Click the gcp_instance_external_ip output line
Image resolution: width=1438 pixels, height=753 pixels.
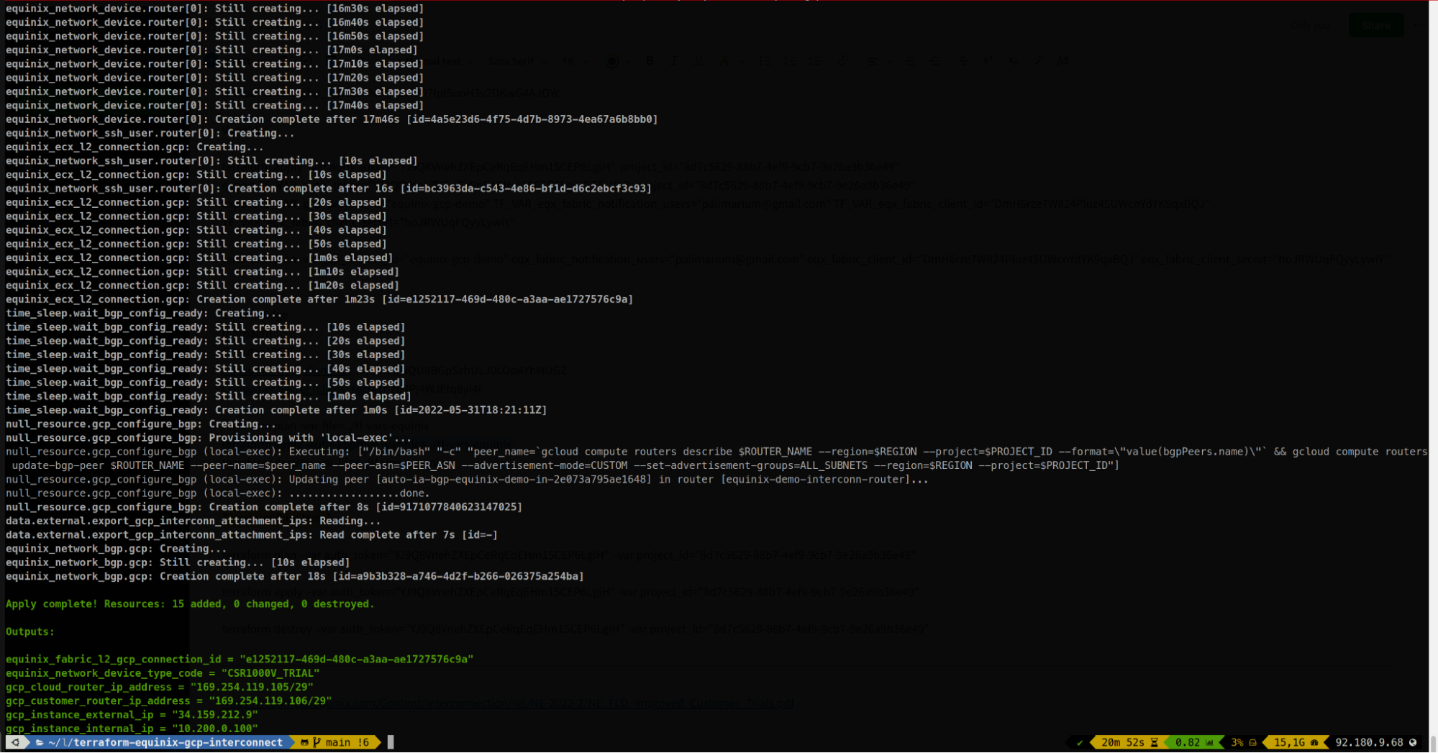(x=132, y=715)
